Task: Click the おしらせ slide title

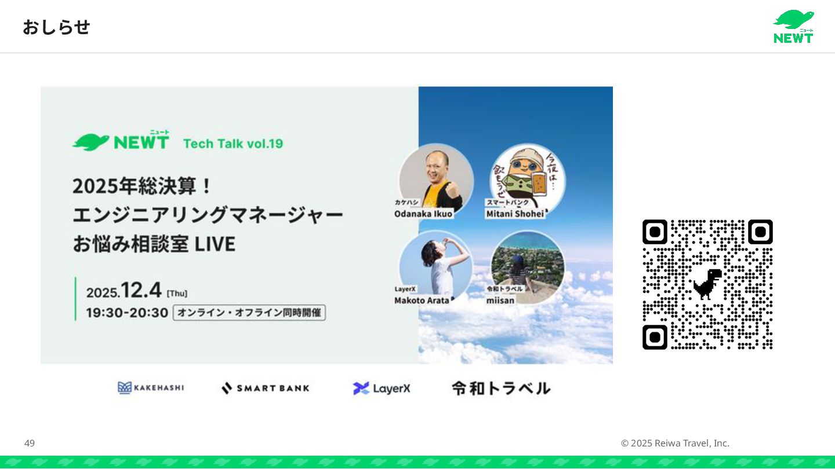Action: pyautogui.click(x=56, y=27)
